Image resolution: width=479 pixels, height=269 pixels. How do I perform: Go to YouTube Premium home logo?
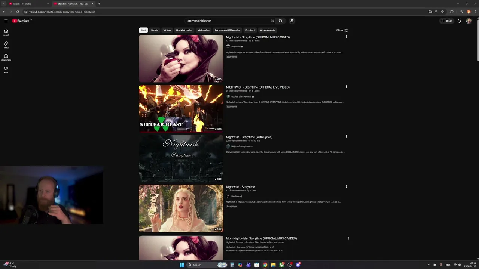click(x=21, y=21)
